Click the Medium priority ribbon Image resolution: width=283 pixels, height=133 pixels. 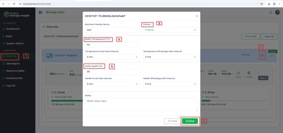[x=273, y=51]
